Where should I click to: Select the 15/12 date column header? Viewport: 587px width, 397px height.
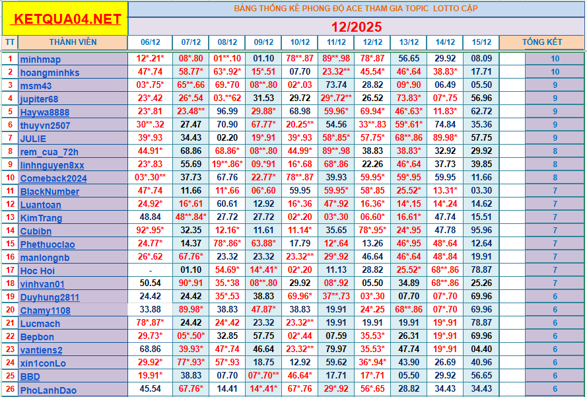coord(481,42)
